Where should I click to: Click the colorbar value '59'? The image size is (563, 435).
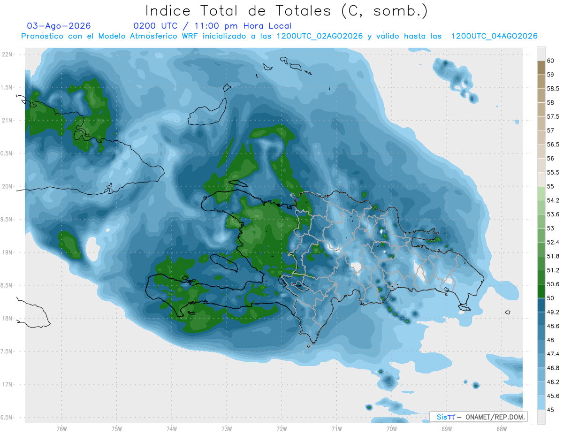tap(551, 75)
